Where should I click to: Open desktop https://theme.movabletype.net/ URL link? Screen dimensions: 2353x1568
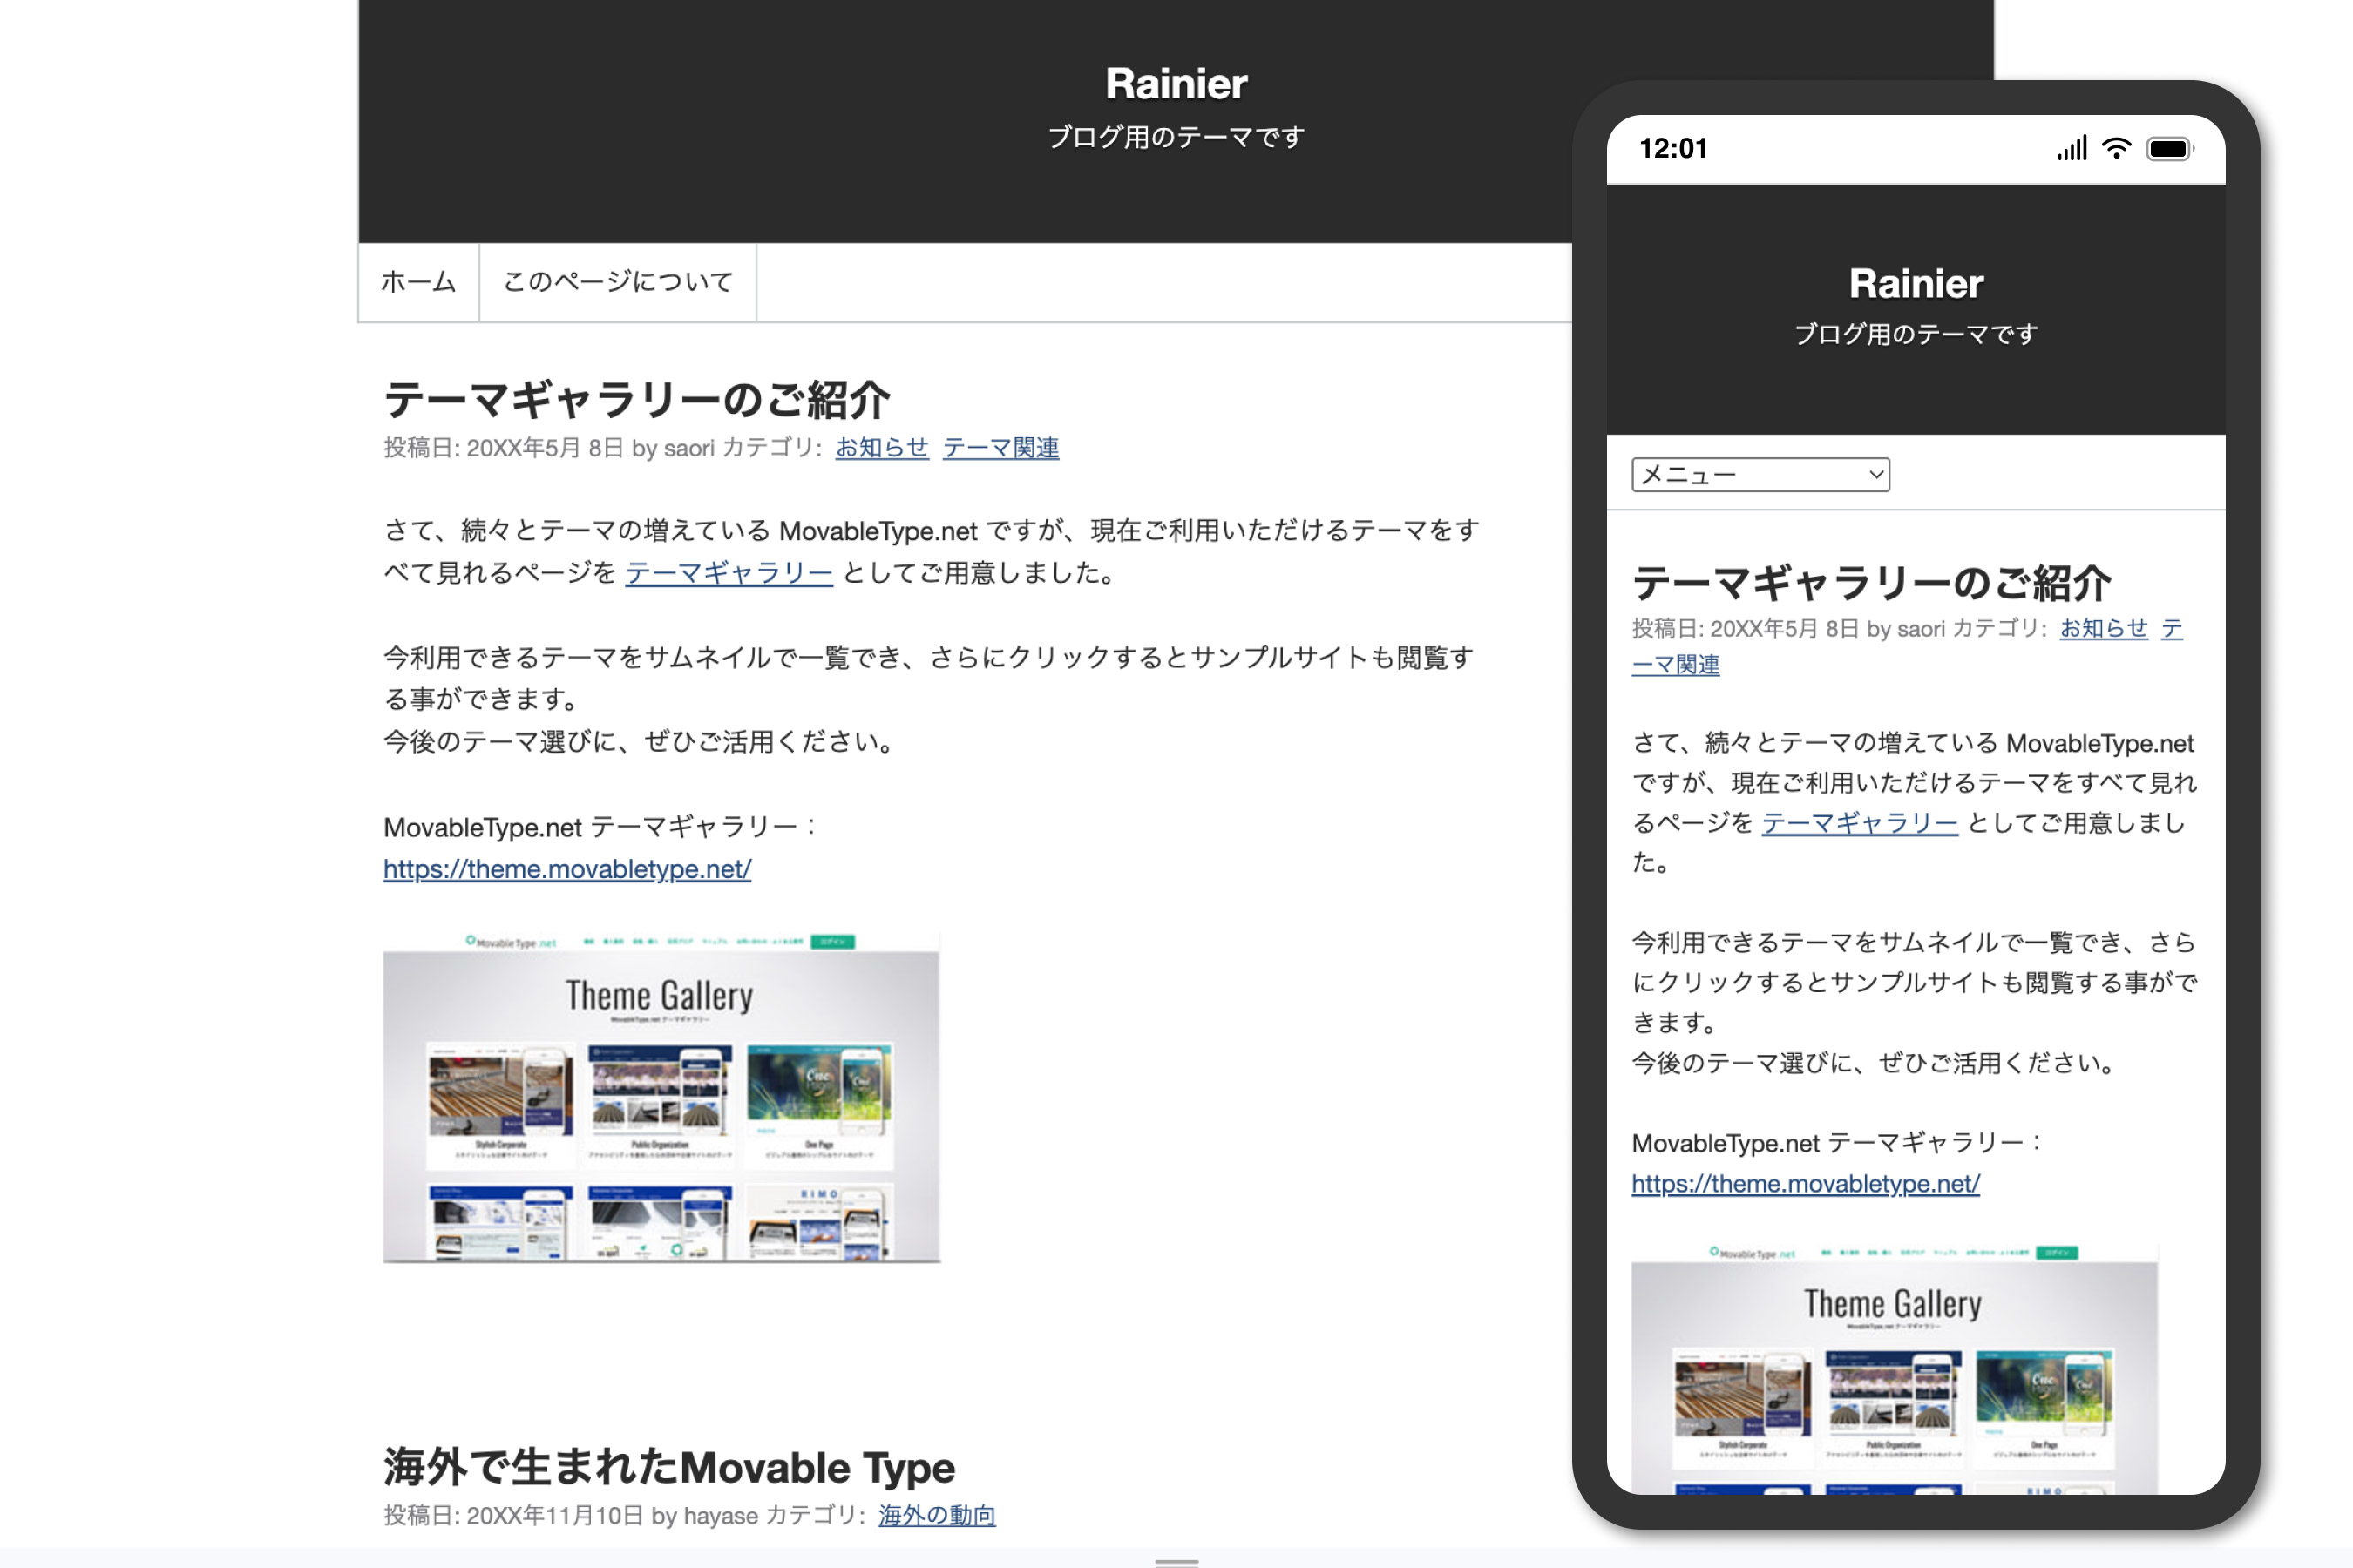click(566, 869)
